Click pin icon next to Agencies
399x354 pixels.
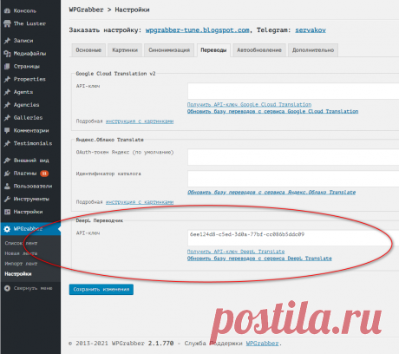click(7, 105)
